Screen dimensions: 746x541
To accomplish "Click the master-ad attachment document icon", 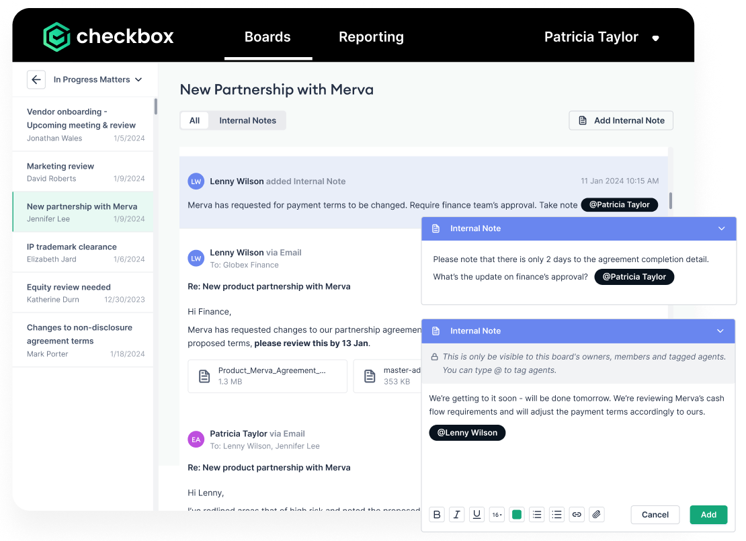I will 370,376.
